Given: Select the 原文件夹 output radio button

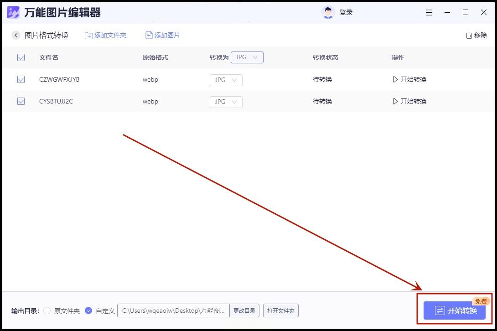Looking at the screenshot, I should 47,310.
